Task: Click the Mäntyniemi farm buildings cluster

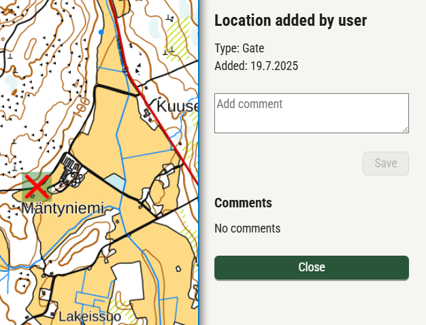Action: coord(71,171)
